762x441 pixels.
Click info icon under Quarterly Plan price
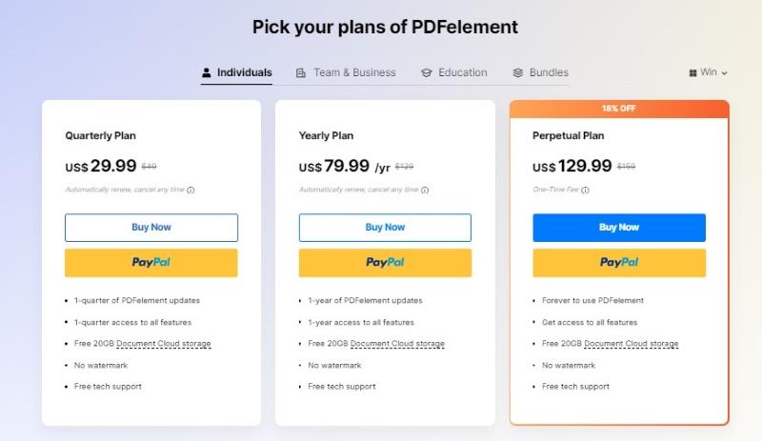click(190, 190)
